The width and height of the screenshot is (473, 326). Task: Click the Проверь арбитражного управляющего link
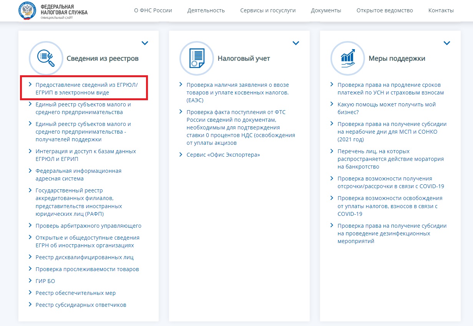click(x=88, y=226)
